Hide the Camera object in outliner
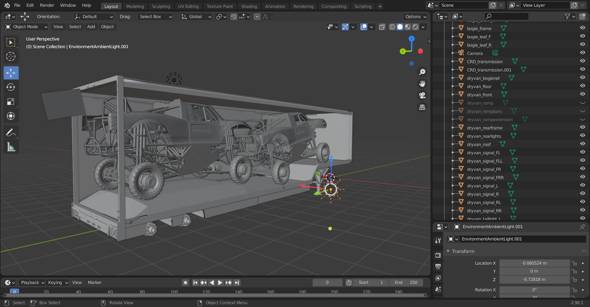 [582, 53]
